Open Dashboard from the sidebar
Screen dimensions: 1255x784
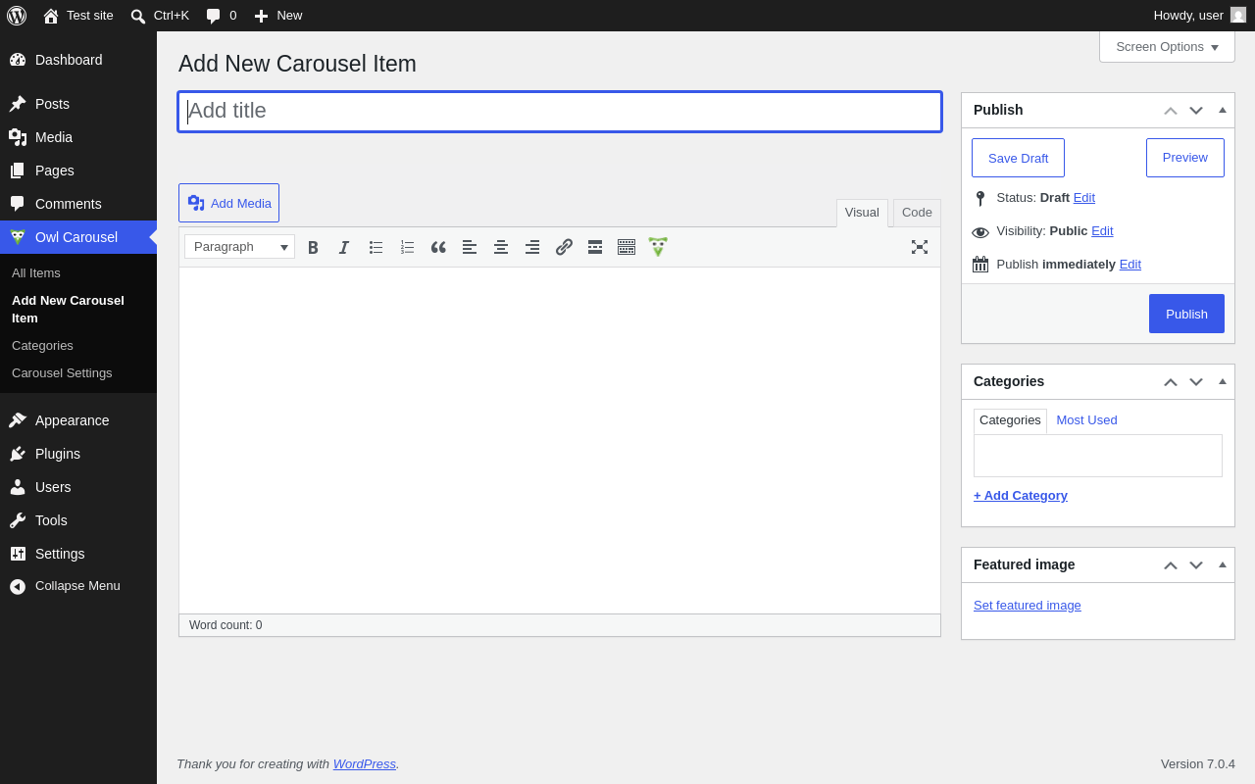[x=78, y=60]
